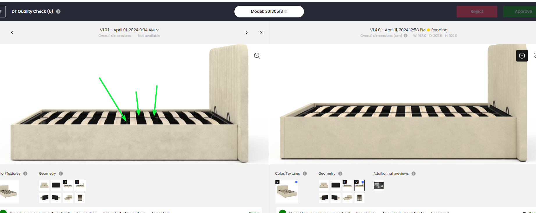Click the info icon beside Overall dimensions (cm)

click(x=405, y=36)
